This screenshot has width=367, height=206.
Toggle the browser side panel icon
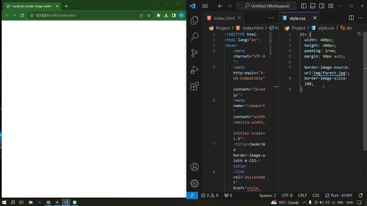click(x=174, y=15)
